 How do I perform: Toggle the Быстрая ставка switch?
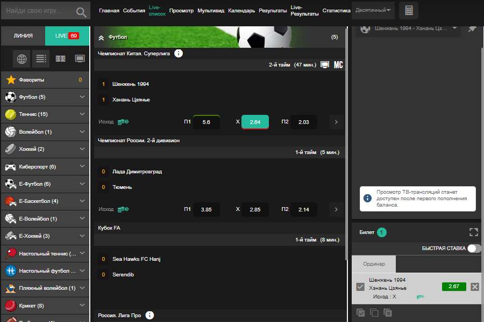coord(474,248)
